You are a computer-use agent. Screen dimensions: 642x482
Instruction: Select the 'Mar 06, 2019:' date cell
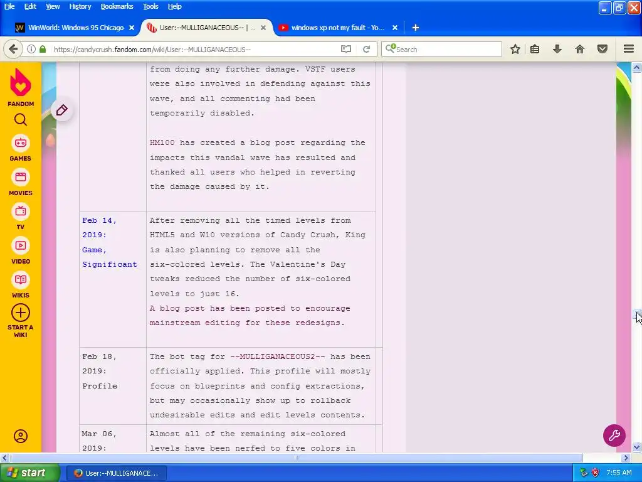[x=113, y=439]
